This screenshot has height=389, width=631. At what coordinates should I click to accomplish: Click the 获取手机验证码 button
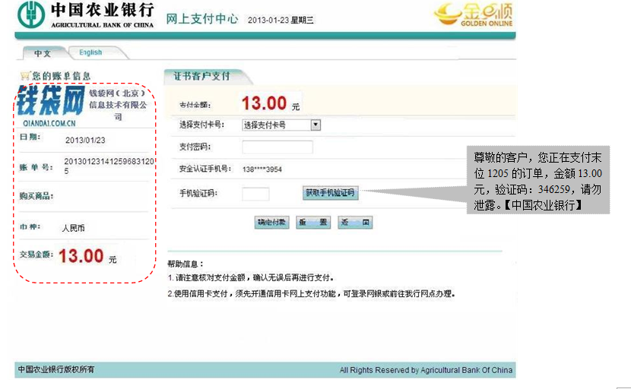pyautogui.click(x=330, y=193)
